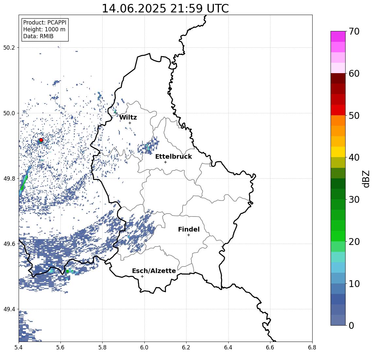Click the 'Height: 1000 m' text

[x=44, y=29]
